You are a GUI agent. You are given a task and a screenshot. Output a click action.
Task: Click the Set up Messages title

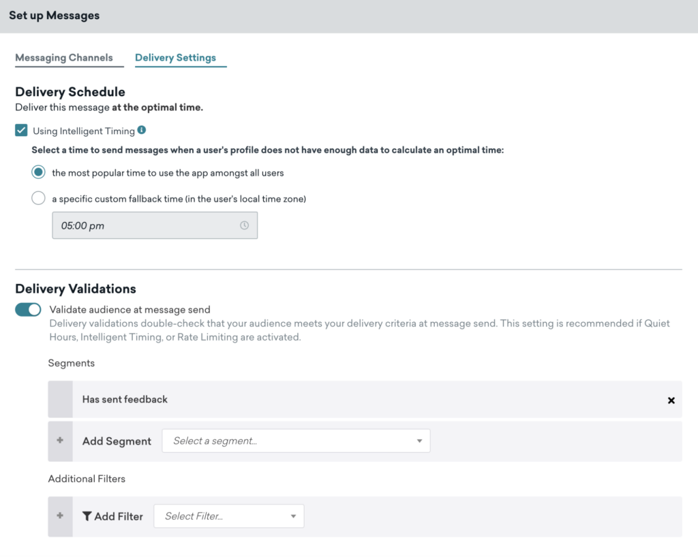(x=55, y=16)
